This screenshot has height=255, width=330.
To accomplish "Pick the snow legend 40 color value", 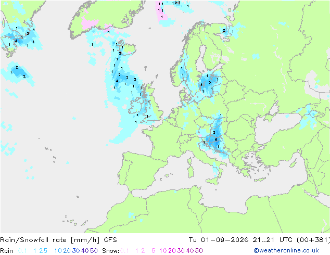I will (x=190, y=251).
